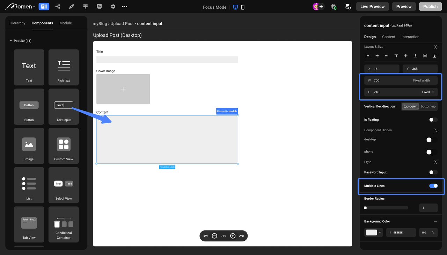Click stretch to full width icon
The height and width of the screenshot is (255, 447).
tap(425, 56)
